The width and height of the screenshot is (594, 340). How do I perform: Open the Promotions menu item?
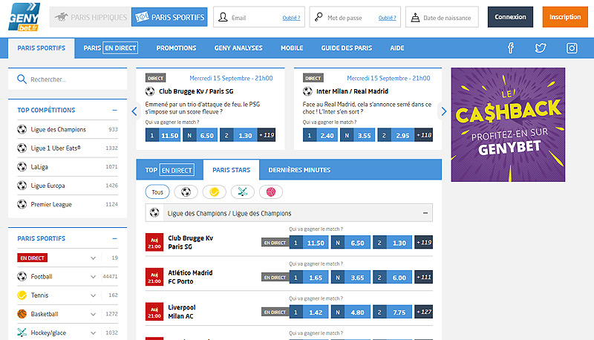point(176,48)
